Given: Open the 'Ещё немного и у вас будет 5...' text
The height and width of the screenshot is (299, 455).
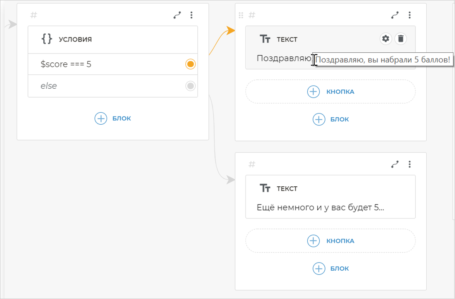Looking at the screenshot, I should pyautogui.click(x=320, y=207).
